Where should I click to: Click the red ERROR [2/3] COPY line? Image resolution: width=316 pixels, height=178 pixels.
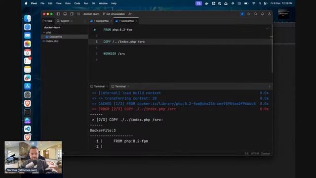point(134,109)
